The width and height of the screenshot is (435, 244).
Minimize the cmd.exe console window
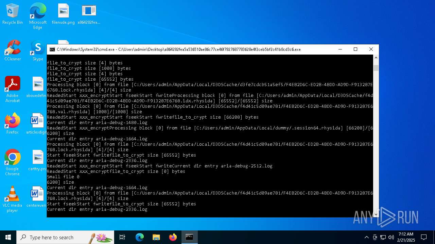tap(340, 49)
